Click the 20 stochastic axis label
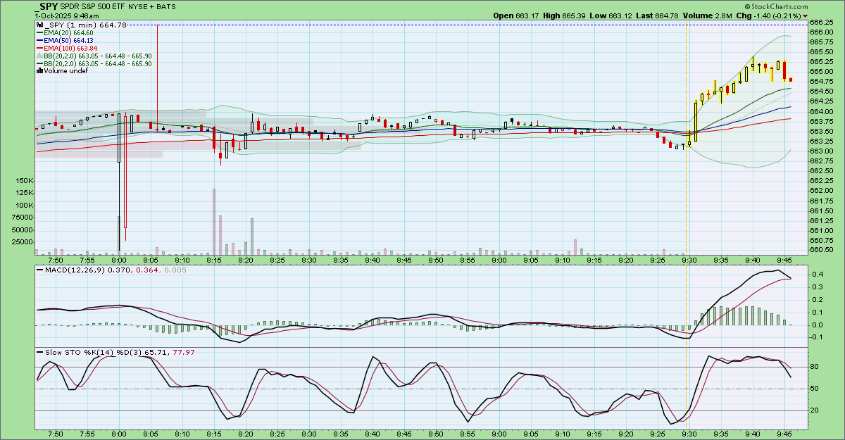 click(814, 410)
